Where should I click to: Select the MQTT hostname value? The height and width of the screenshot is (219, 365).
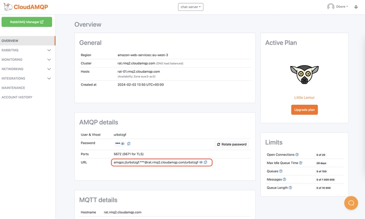tap(122, 212)
